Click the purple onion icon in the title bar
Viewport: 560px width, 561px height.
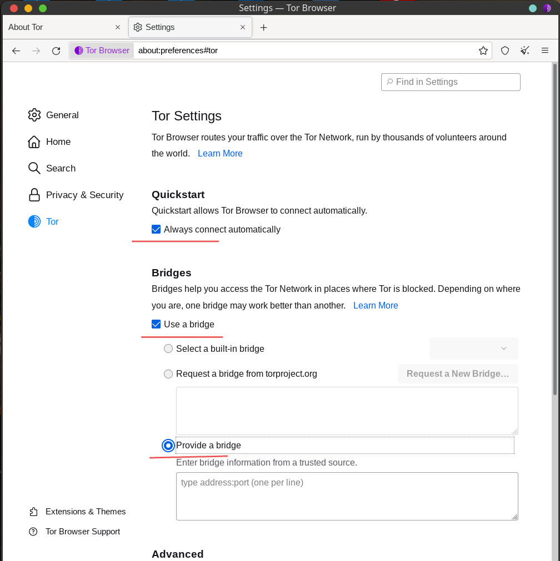547,8
